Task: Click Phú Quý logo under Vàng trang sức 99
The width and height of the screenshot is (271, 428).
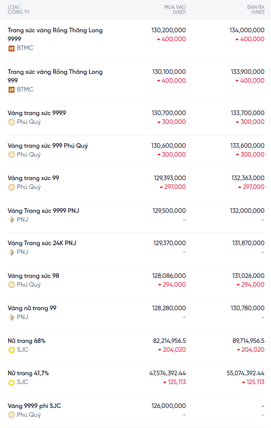Action: tap(11, 187)
